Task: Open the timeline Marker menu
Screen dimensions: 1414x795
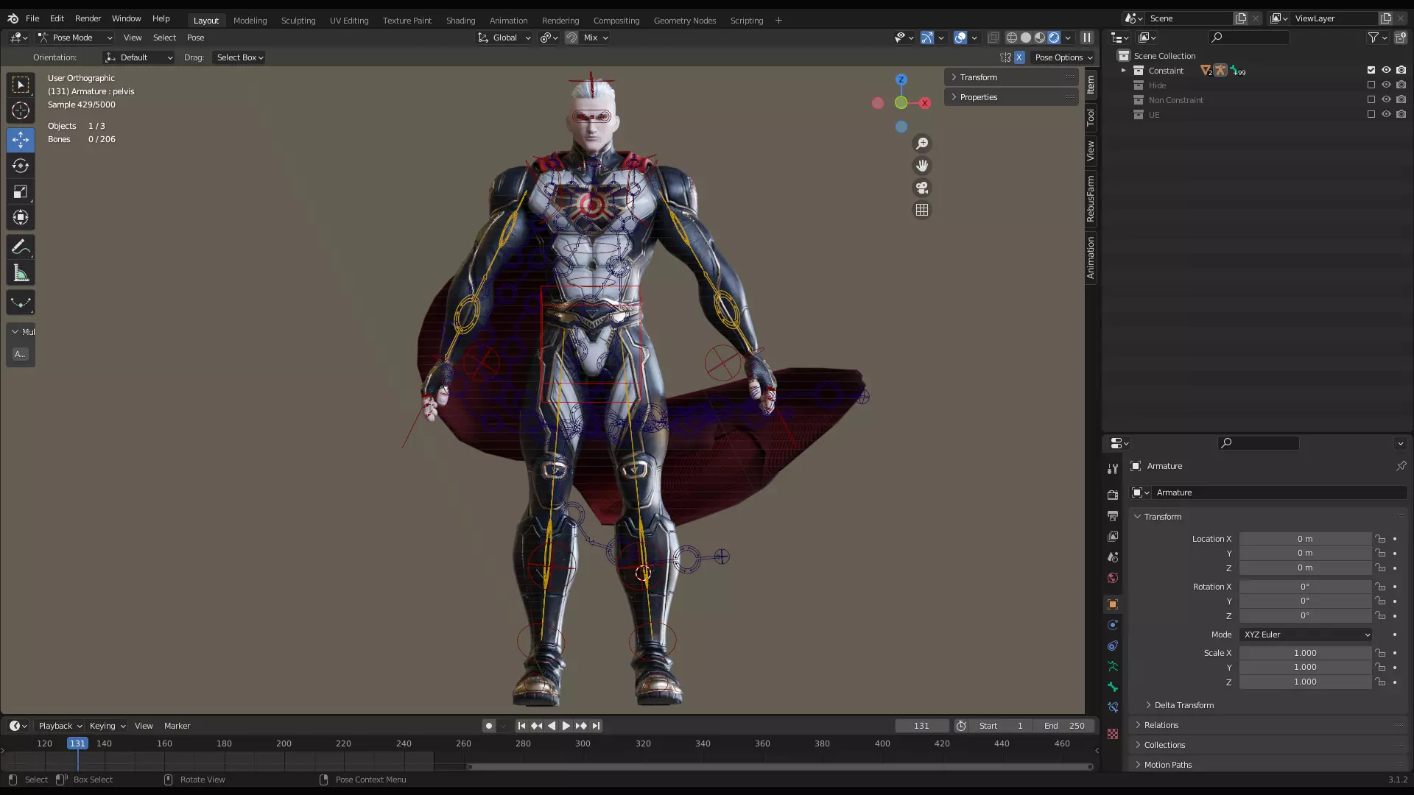Action: pyautogui.click(x=177, y=726)
